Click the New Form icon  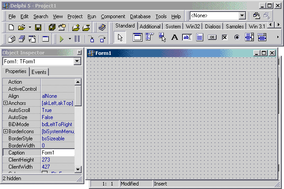[x=45, y=39]
